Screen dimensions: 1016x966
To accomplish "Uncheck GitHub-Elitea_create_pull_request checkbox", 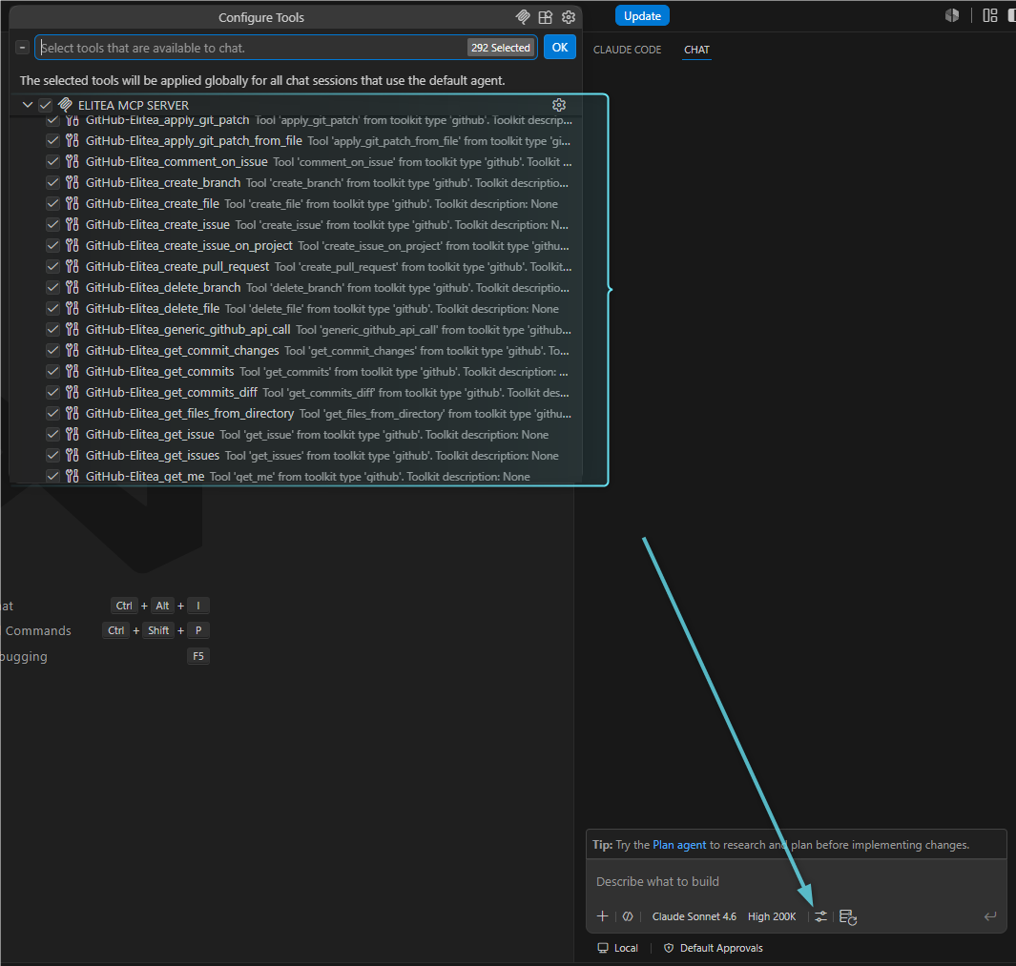I will point(53,266).
